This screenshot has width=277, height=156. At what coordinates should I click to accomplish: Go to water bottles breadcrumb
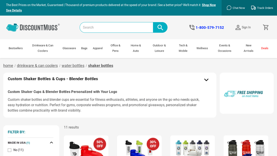[73, 66]
